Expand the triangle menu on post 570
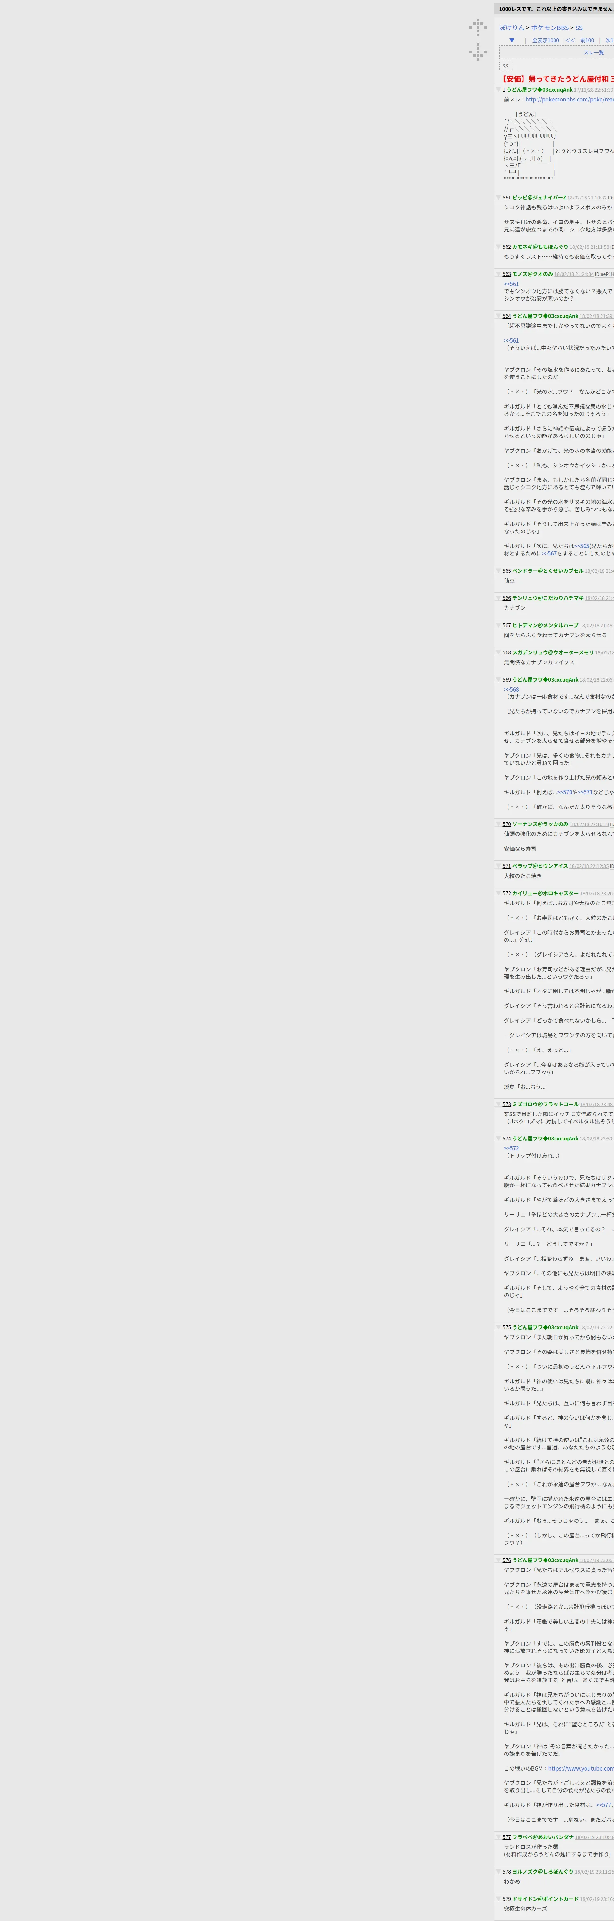This screenshot has height=1921, width=614. click(x=499, y=824)
